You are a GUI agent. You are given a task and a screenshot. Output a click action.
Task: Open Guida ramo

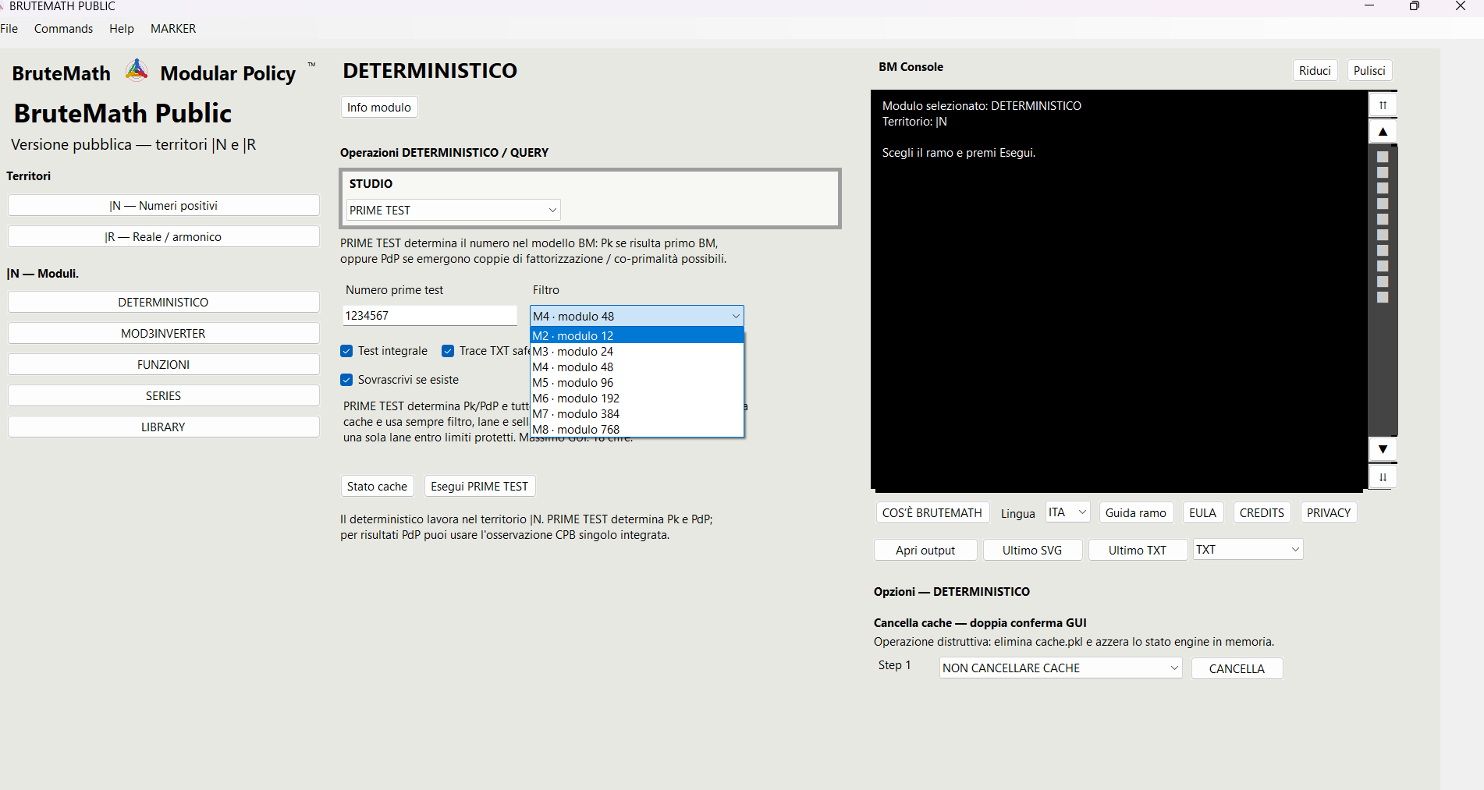[1135, 512]
